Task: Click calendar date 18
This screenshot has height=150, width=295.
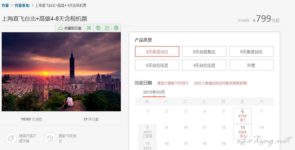Action: 205,144
